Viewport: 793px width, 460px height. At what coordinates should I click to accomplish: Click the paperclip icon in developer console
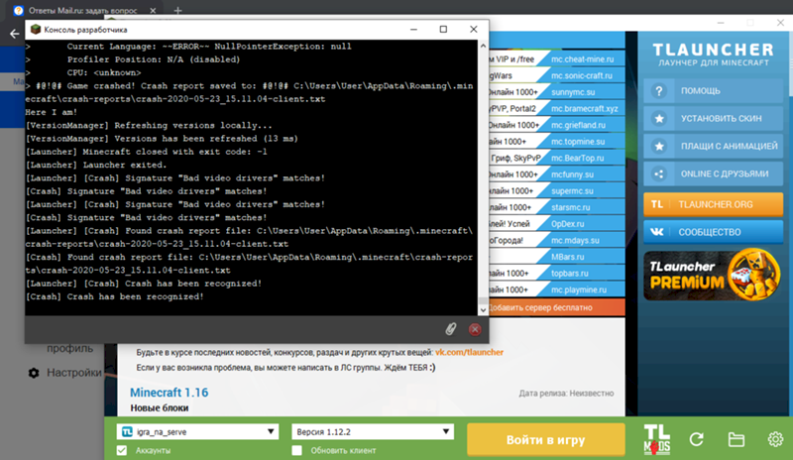(449, 328)
